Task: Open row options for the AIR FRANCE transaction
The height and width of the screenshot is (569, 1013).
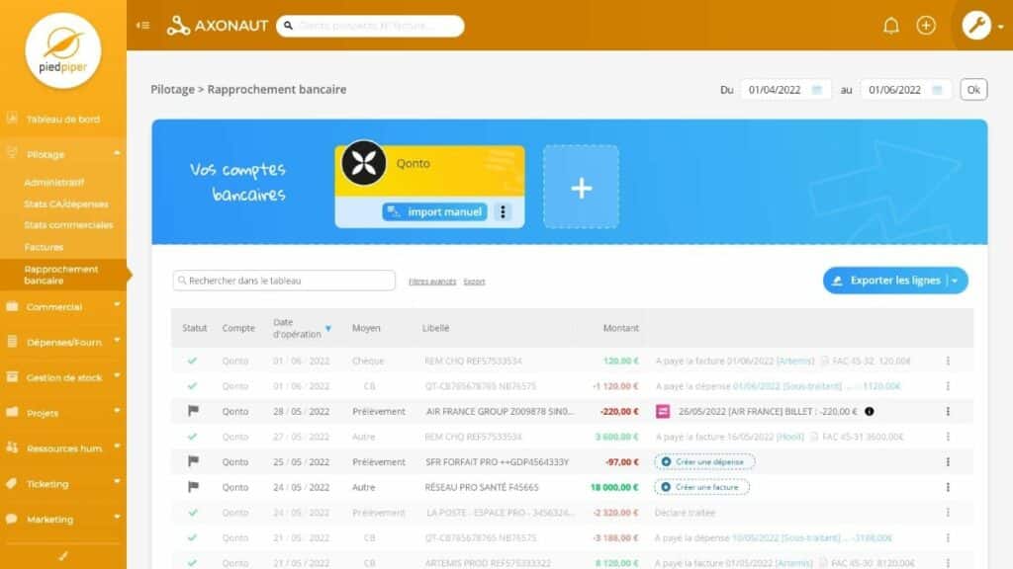Action: click(x=948, y=412)
